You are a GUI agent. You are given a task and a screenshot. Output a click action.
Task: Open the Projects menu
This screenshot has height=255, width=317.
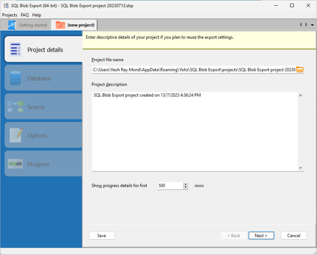coord(9,15)
